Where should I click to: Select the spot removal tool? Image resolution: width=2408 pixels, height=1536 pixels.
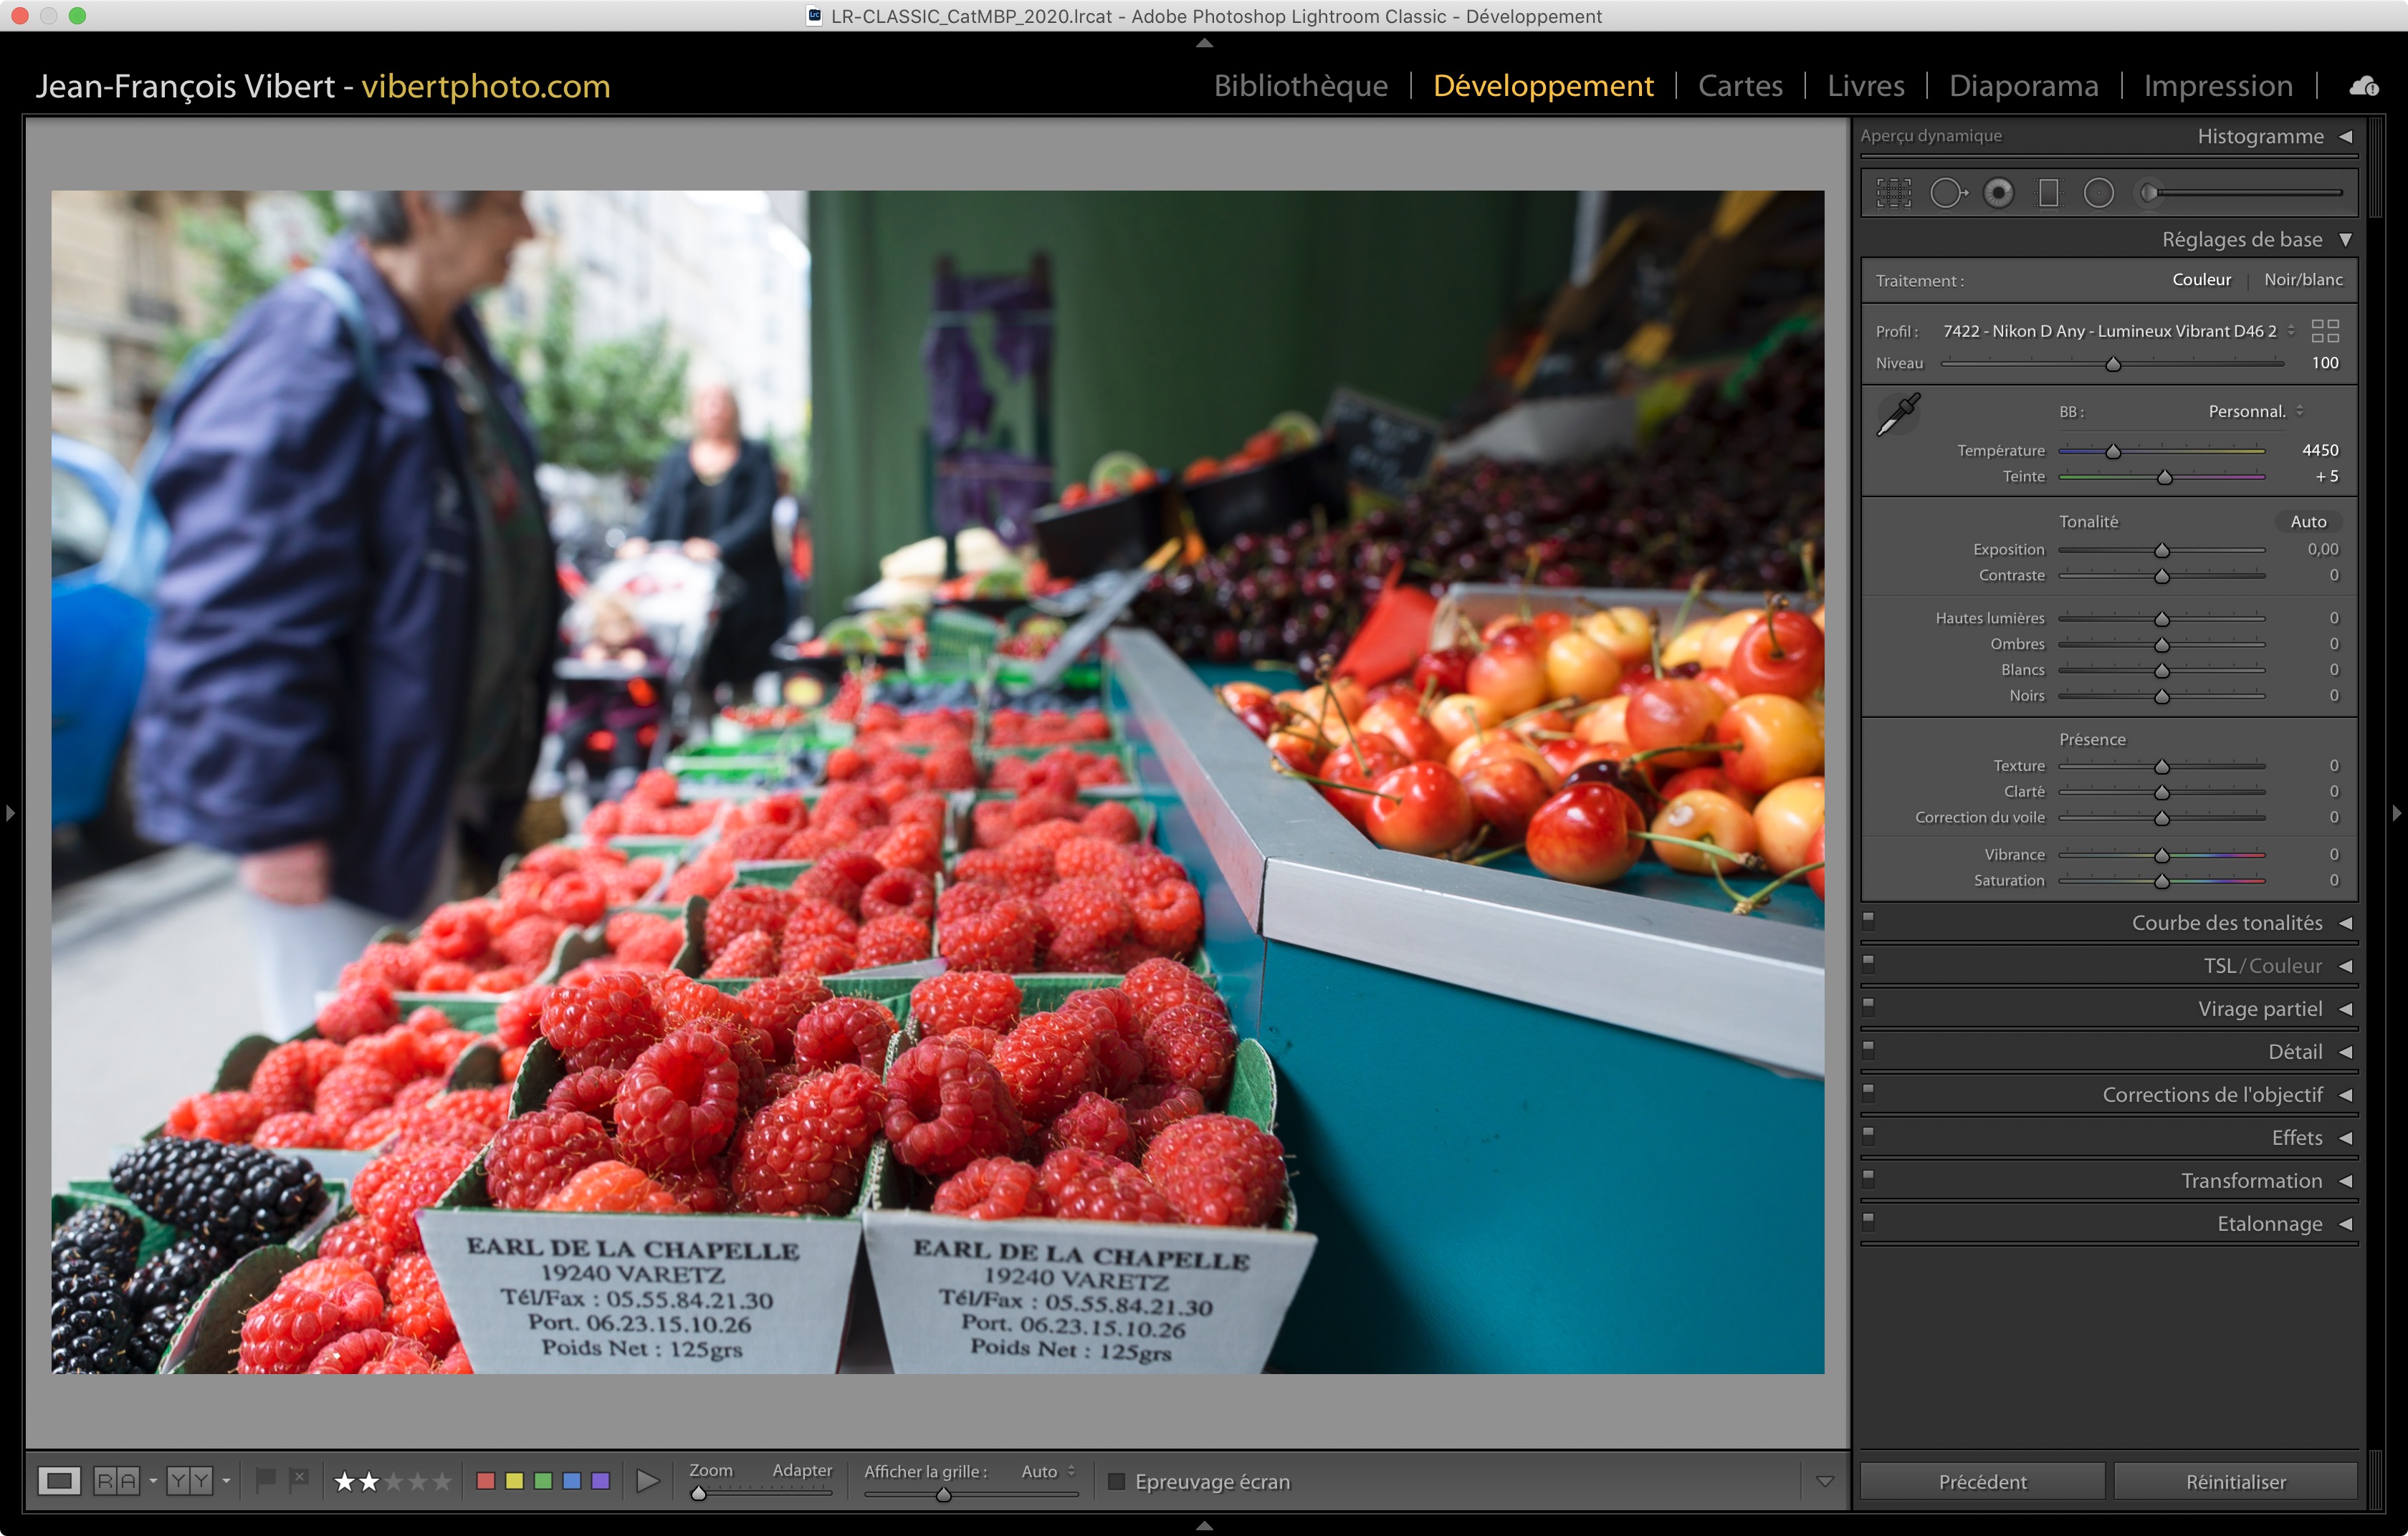[x=1947, y=193]
